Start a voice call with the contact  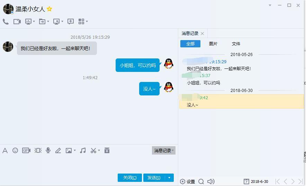click(6, 21)
